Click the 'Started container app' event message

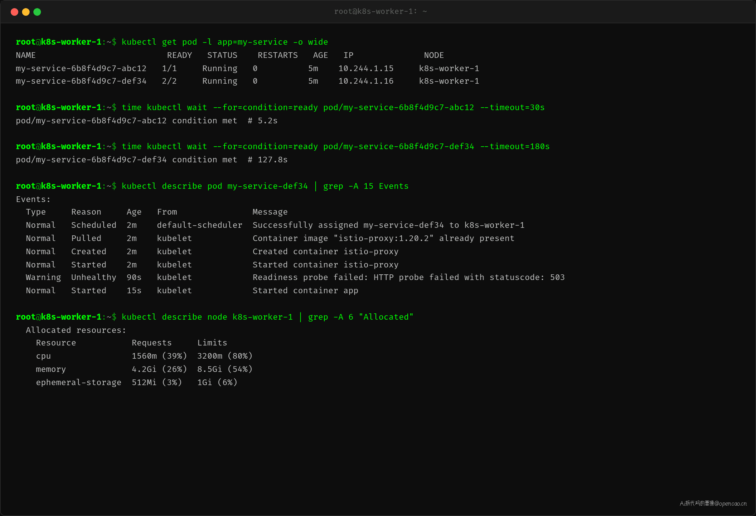pos(305,291)
